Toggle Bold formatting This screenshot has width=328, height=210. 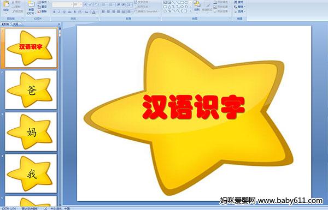coord(54,12)
